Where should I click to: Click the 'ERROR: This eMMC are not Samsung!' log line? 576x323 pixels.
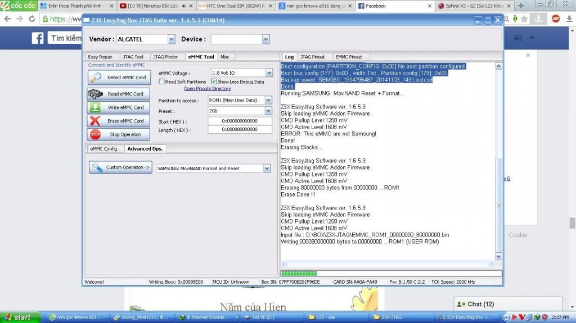coord(328,134)
